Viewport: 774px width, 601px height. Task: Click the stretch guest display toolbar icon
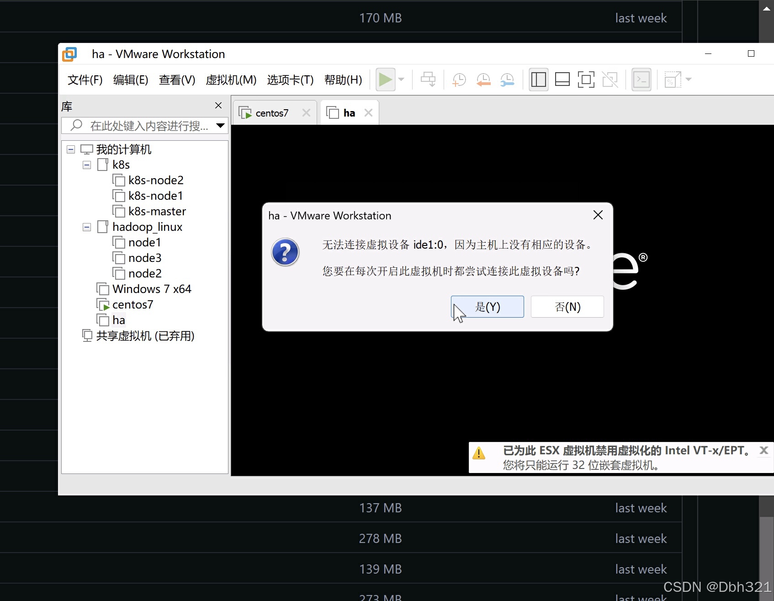tap(672, 80)
